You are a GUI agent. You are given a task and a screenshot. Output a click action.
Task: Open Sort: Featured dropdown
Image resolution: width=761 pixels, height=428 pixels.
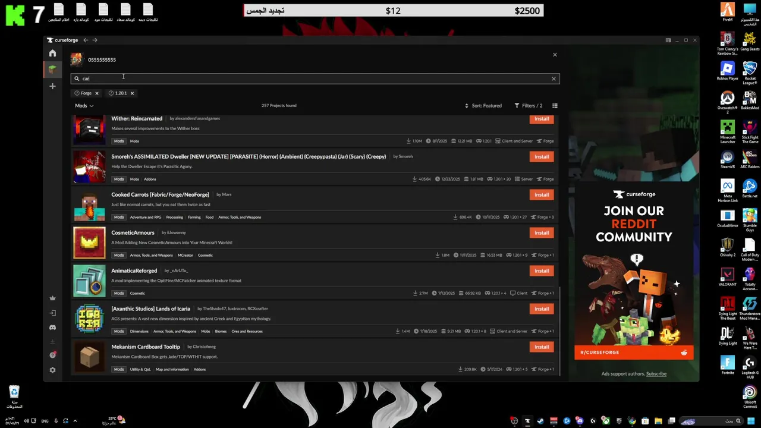[x=483, y=106]
